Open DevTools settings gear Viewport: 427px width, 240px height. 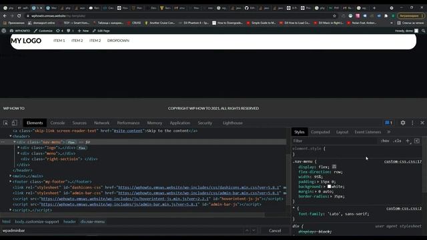403,123
